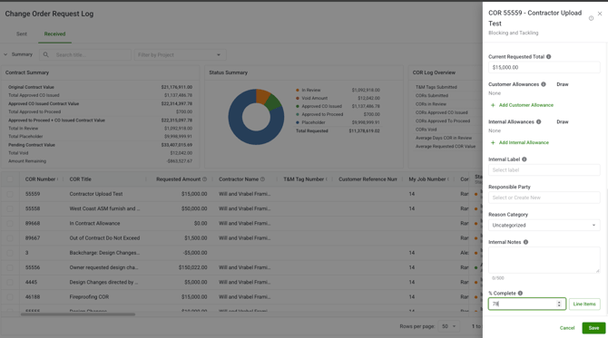
Task: Click the Save button
Action: pos(593,328)
